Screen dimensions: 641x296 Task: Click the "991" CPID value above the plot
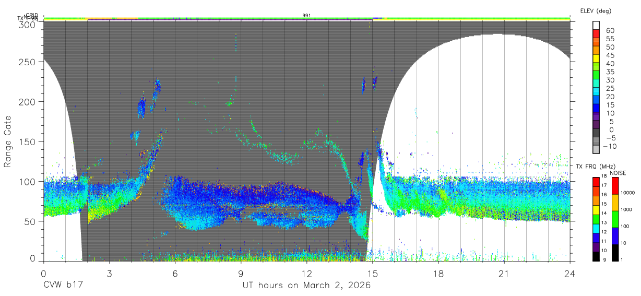(x=306, y=16)
